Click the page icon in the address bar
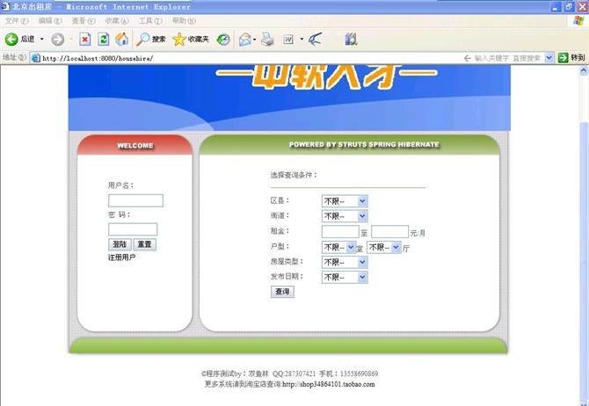The height and width of the screenshot is (406, 589). tap(36, 58)
